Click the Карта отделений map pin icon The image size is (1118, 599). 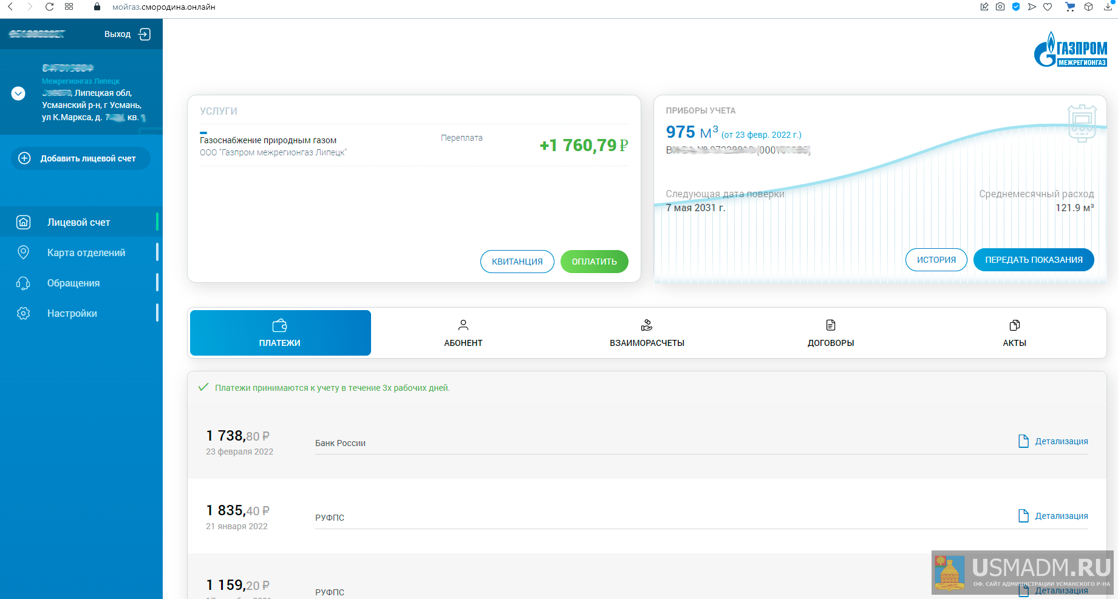(x=23, y=252)
